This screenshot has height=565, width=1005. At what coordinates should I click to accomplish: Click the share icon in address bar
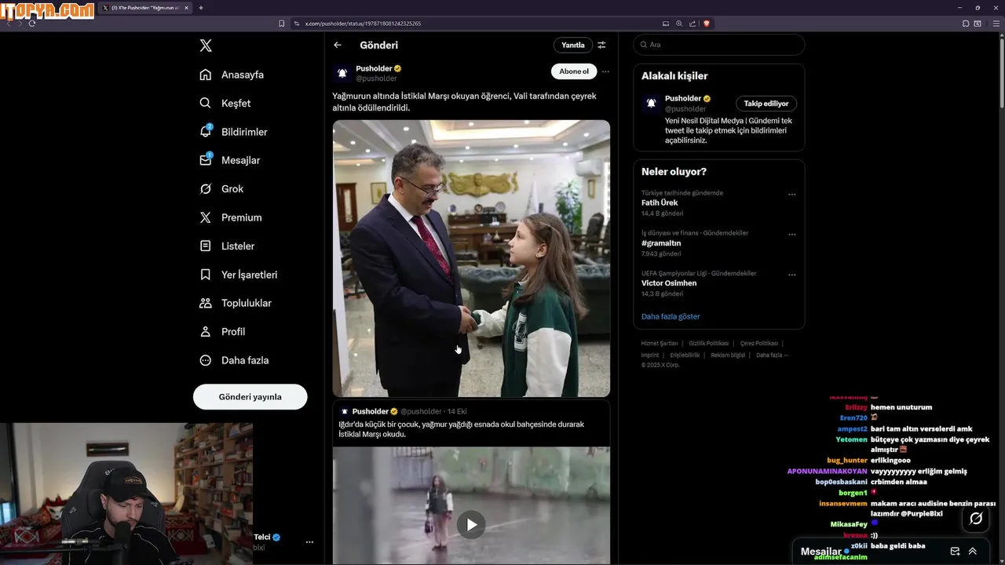point(692,24)
